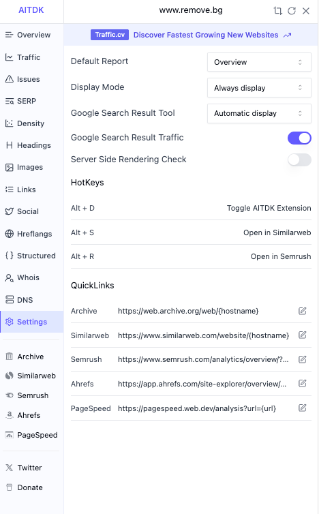319x514 pixels.
Task: Open the Headings section
Action: (x=31, y=145)
